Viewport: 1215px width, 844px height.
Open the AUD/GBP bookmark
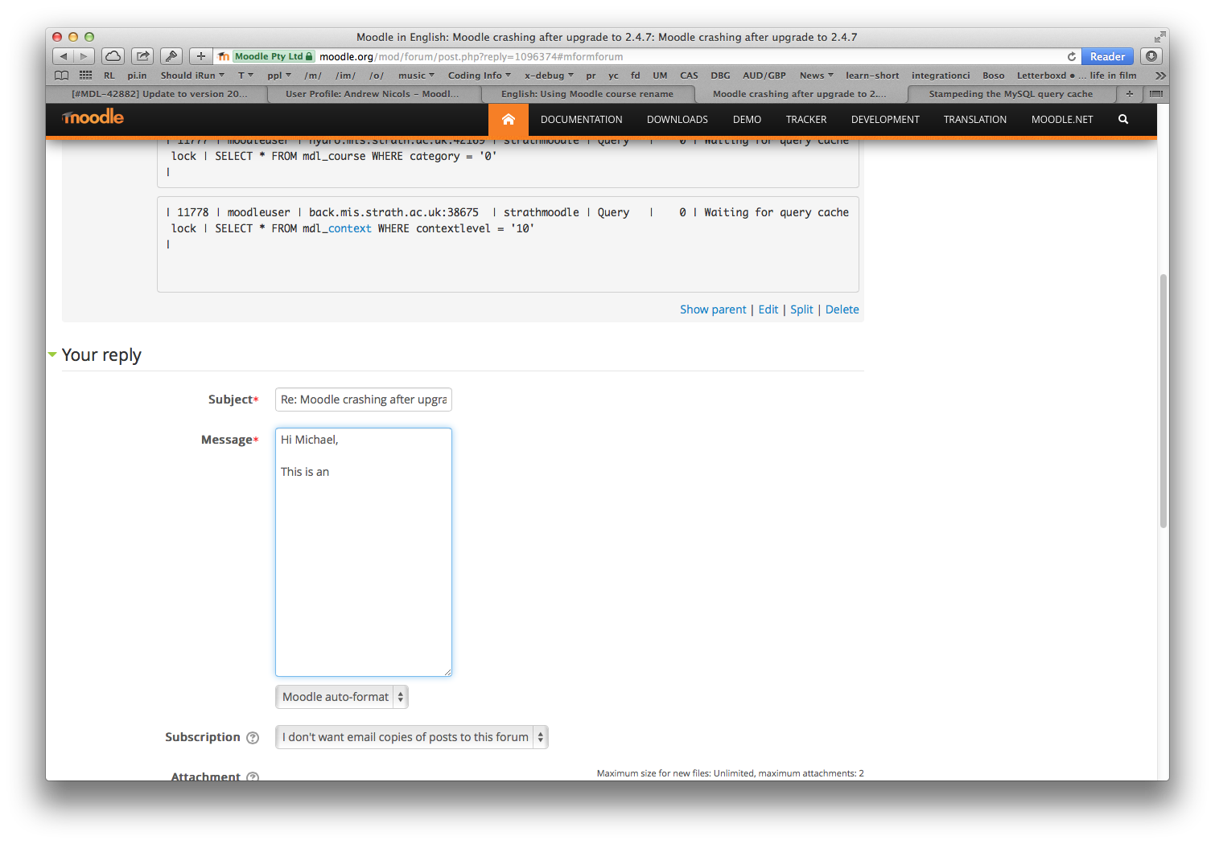[764, 76]
